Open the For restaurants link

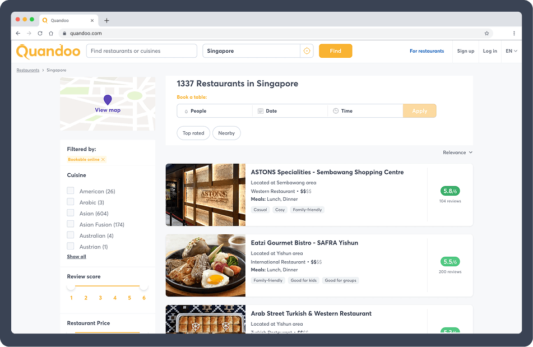pyautogui.click(x=427, y=51)
